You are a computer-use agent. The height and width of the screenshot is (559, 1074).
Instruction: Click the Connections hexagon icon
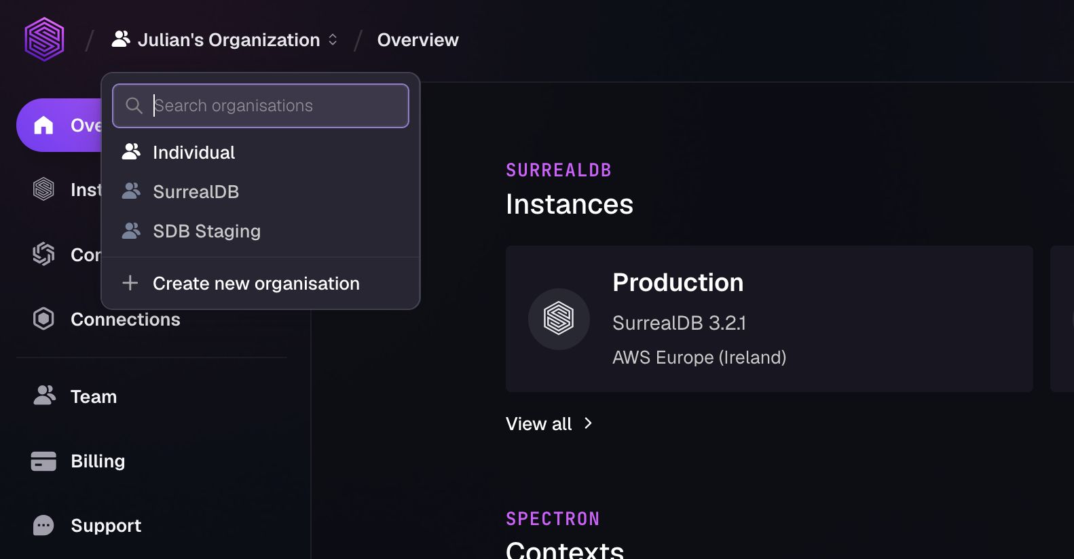[43, 319]
